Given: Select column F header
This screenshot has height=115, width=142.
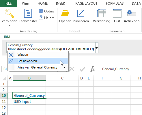Looking at the screenshot, I should (102, 78).
